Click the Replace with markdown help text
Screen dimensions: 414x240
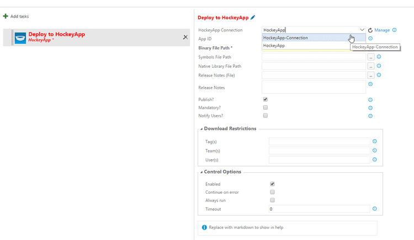246,227
